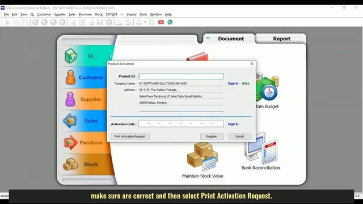
Task: Close the Product Activation dialog
Action: coord(252,64)
